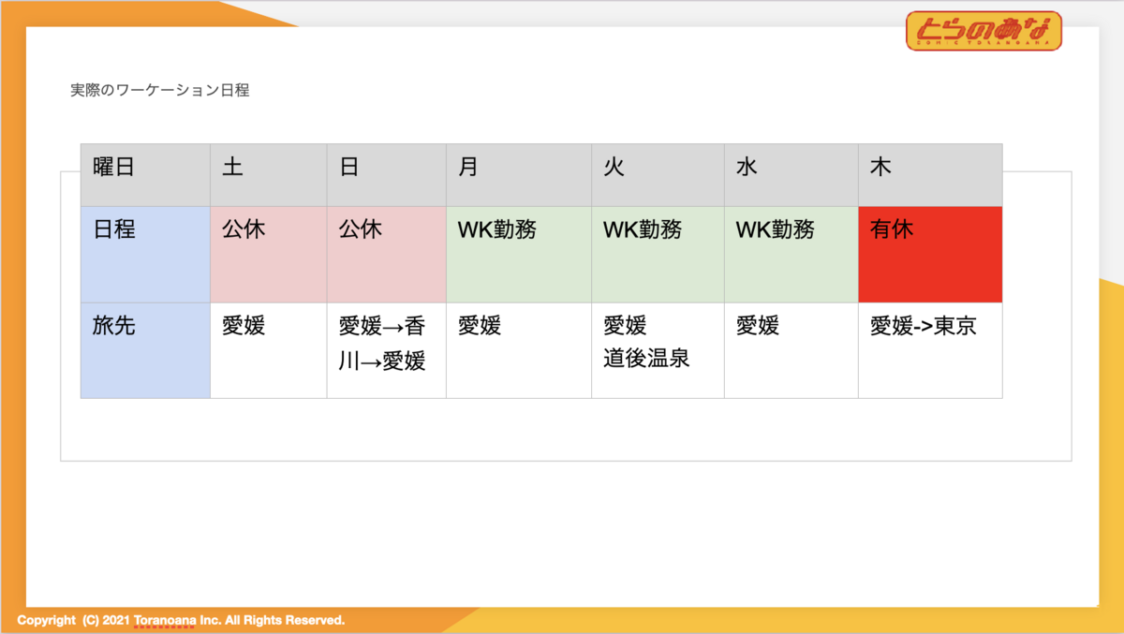The width and height of the screenshot is (1124, 634).
Task: Select the 日 column header
Action: [x=387, y=175]
